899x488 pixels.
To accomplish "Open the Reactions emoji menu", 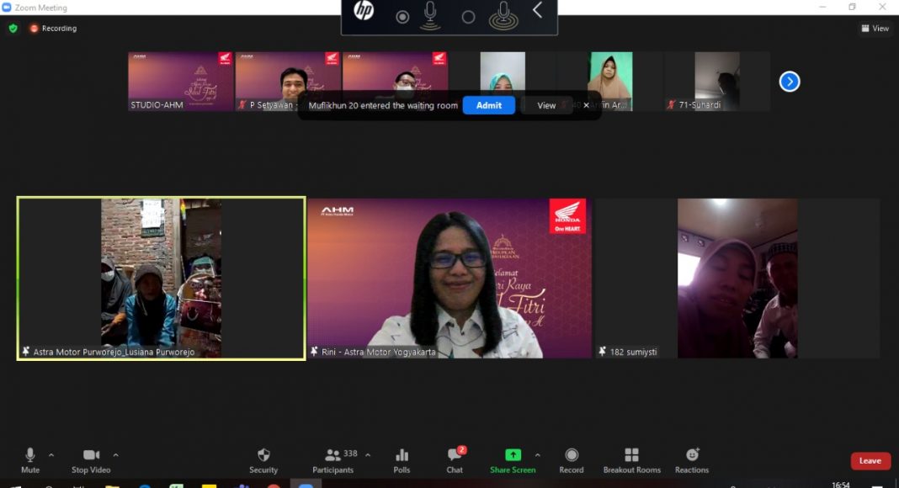I will tap(692, 455).
